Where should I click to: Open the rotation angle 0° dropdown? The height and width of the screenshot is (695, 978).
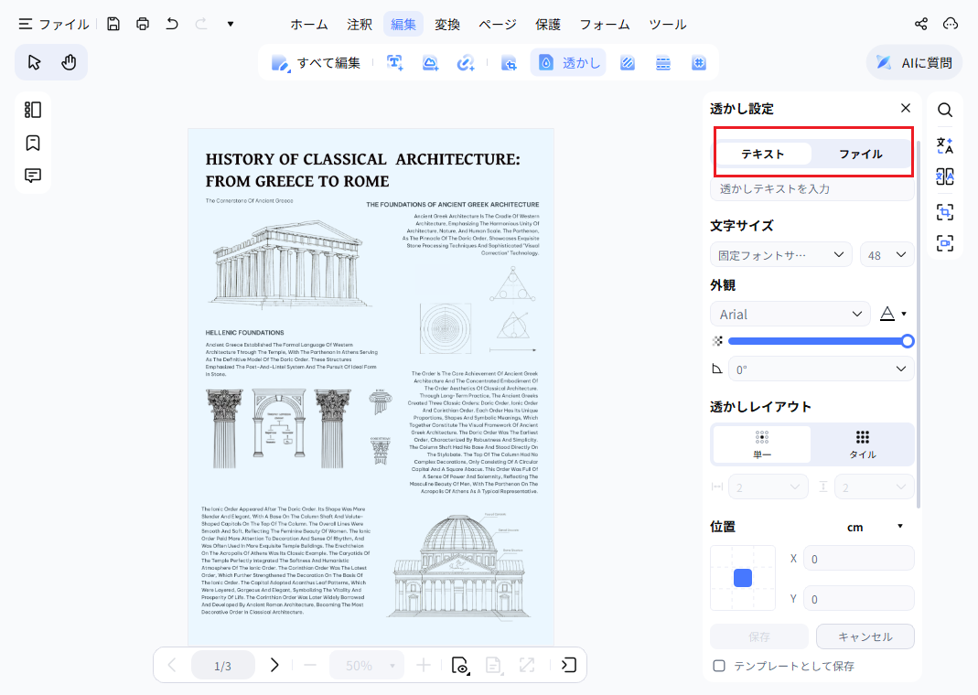tap(822, 369)
